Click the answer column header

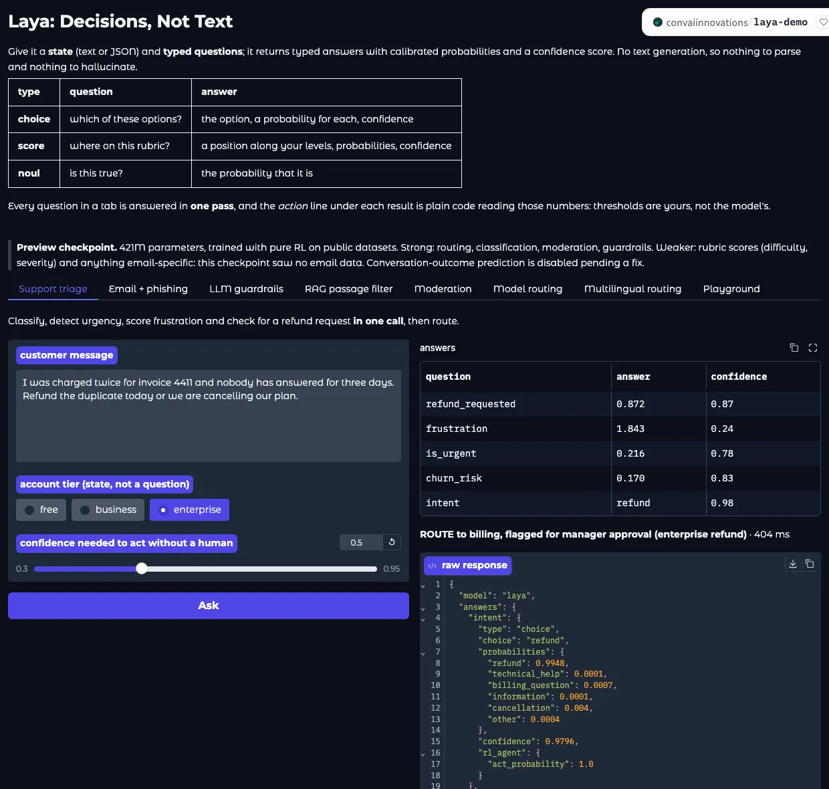pos(659,376)
